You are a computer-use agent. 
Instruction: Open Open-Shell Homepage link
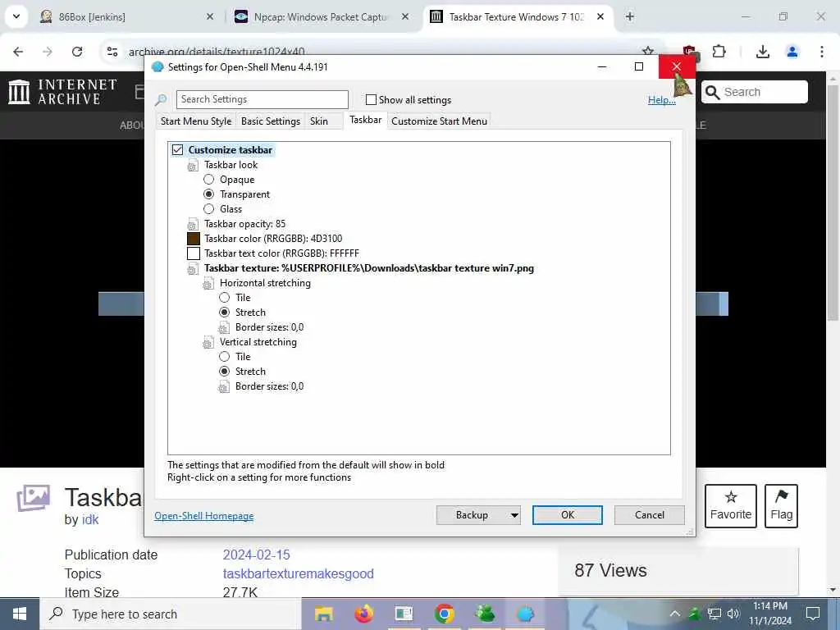pos(204,516)
